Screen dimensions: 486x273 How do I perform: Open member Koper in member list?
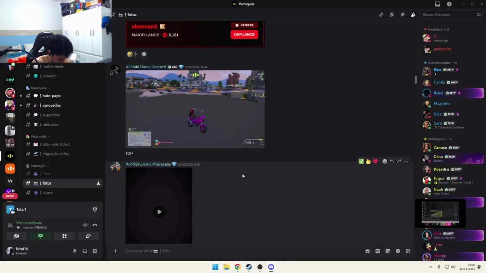click(x=453, y=180)
